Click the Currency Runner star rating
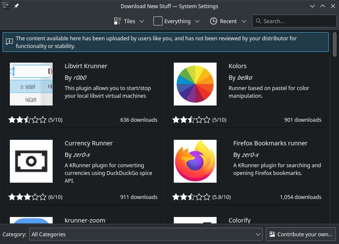339x244 pixels. click(x=27, y=197)
